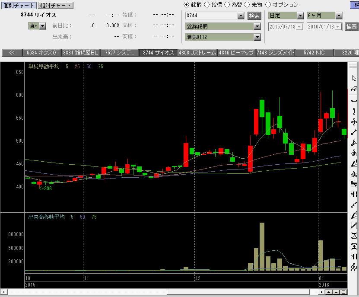Click the horizontal scrollbar thumb
The height and width of the screenshot is (297, 359).
(238, 292)
